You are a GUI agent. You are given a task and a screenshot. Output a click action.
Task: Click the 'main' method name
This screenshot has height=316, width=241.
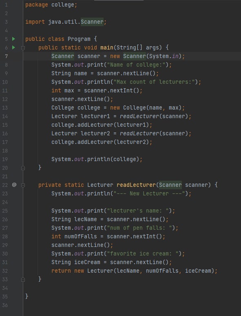pyautogui.click(x=107, y=47)
